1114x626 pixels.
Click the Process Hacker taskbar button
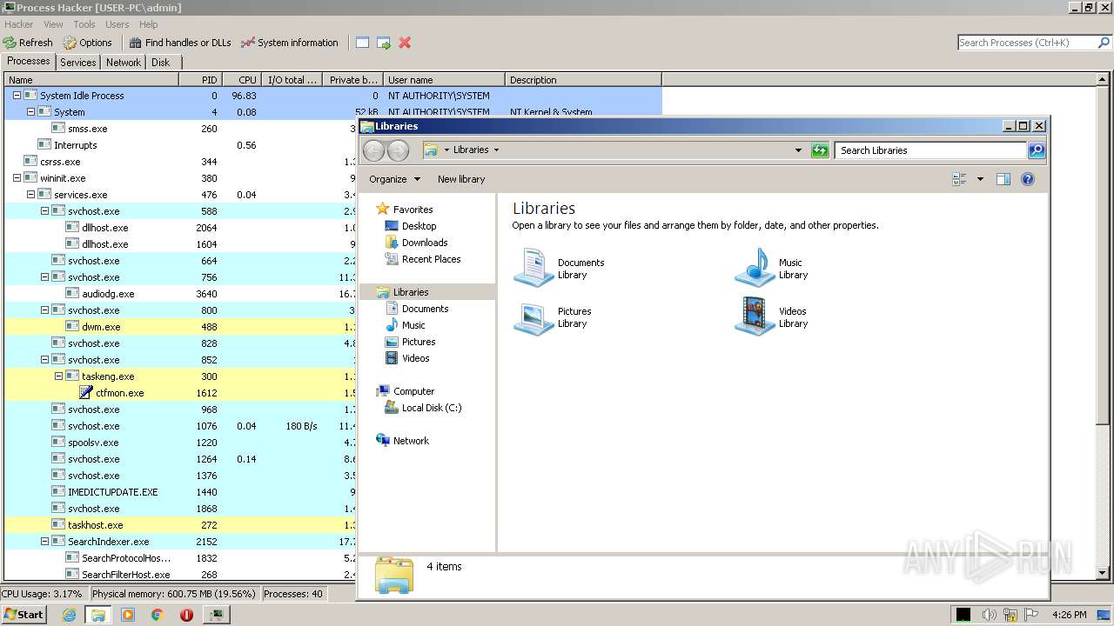click(x=216, y=615)
